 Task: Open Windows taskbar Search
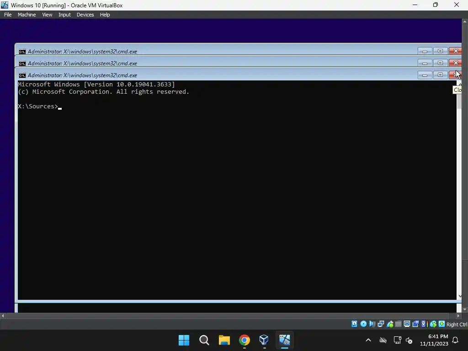[x=204, y=340]
